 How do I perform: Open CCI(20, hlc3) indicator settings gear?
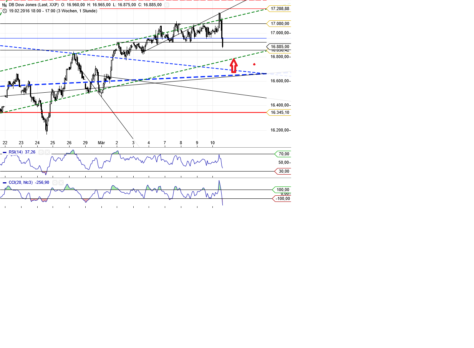coord(55,183)
